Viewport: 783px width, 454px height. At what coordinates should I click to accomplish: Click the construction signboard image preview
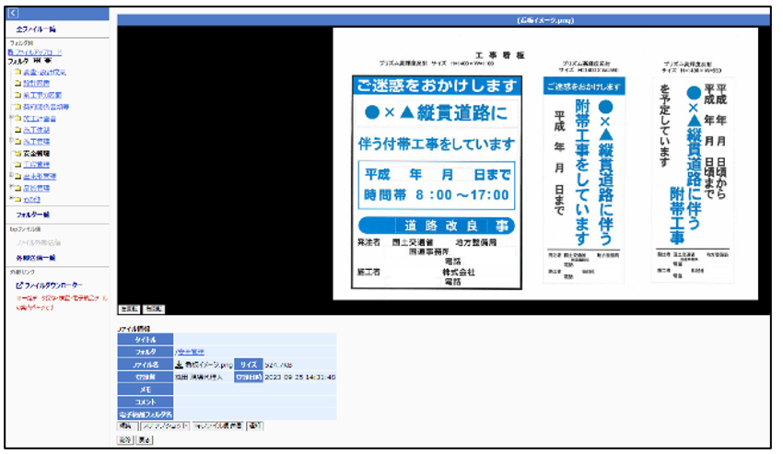click(549, 170)
